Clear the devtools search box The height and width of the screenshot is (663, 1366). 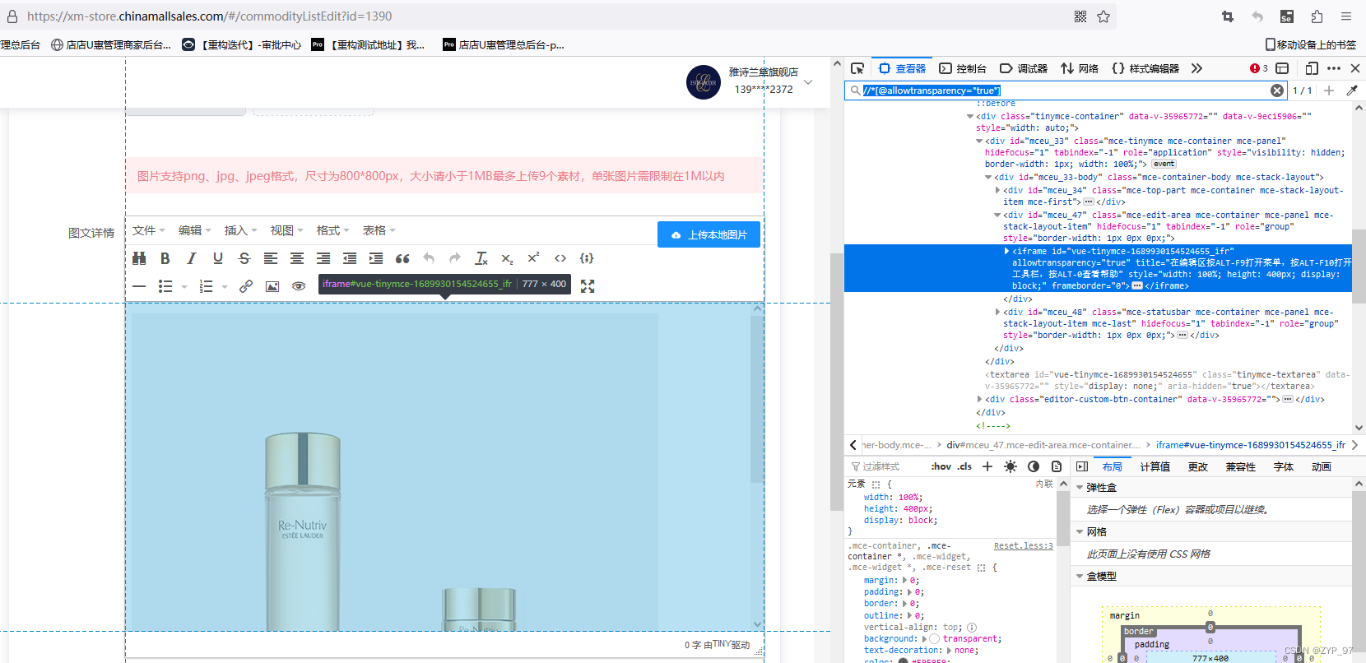tap(1277, 90)
